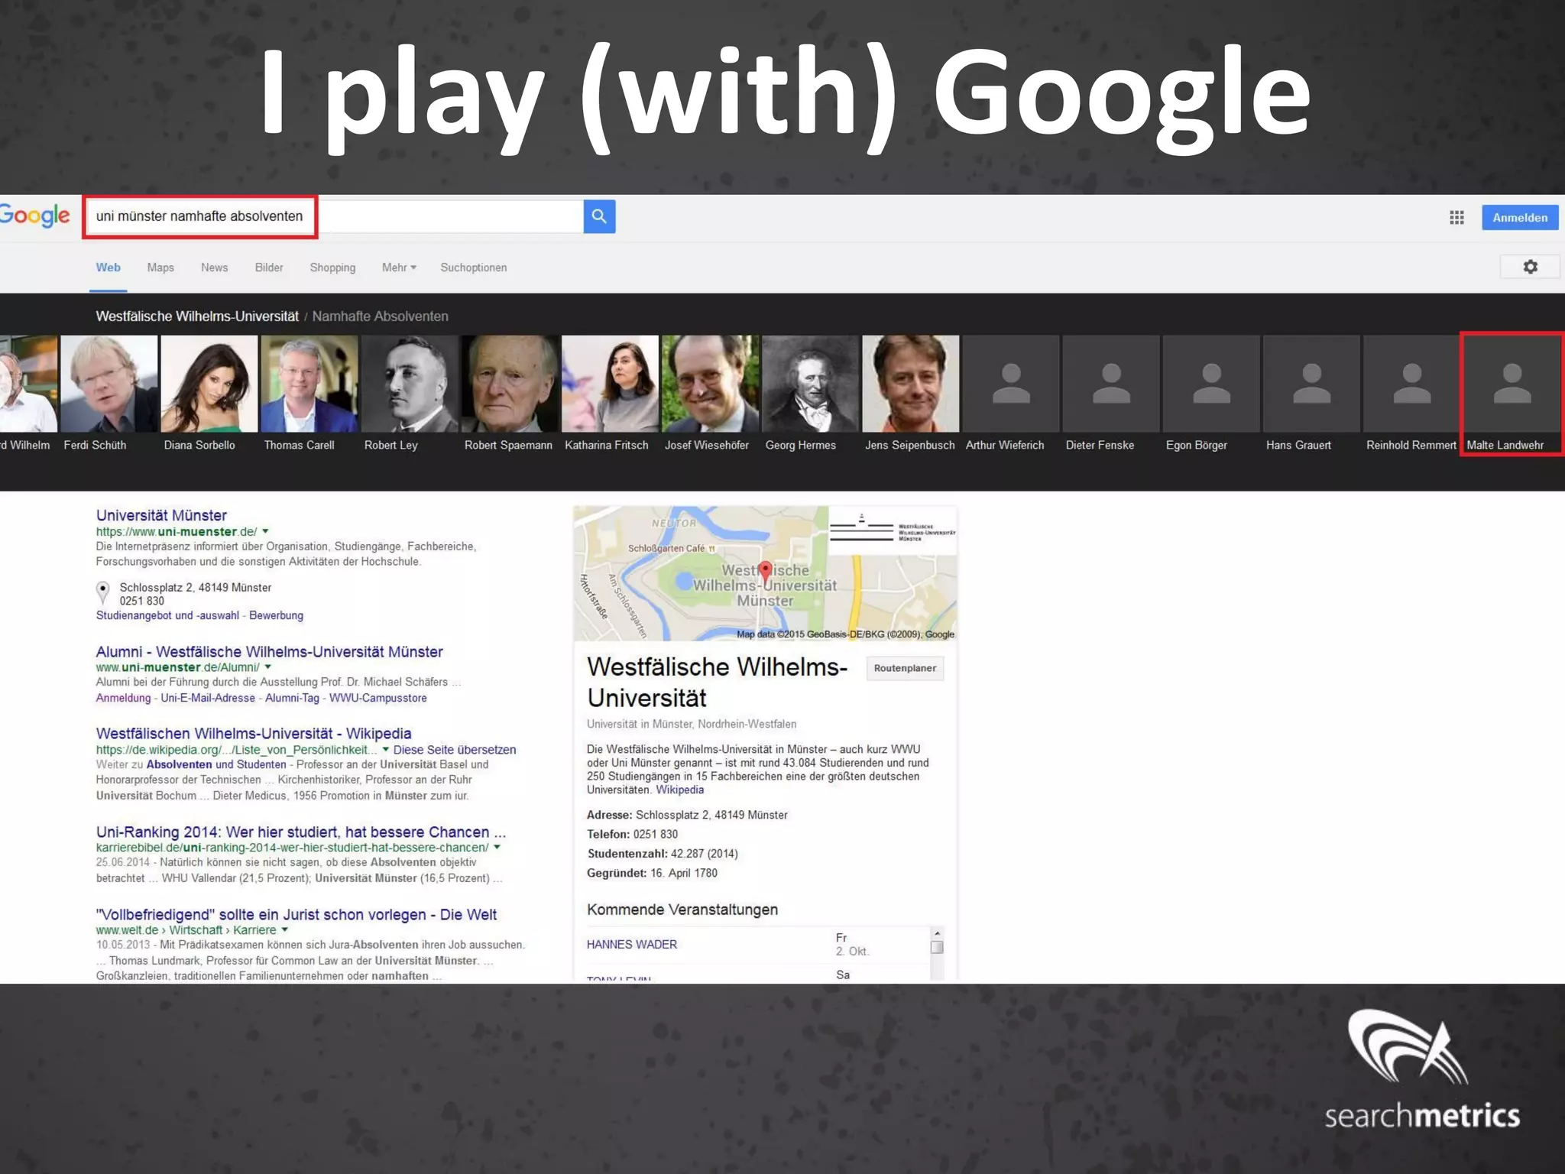Click Diana Sorbello's photo thumbnail
Viewport: 1565px width, 1174px height.
[x=209, y=384]
